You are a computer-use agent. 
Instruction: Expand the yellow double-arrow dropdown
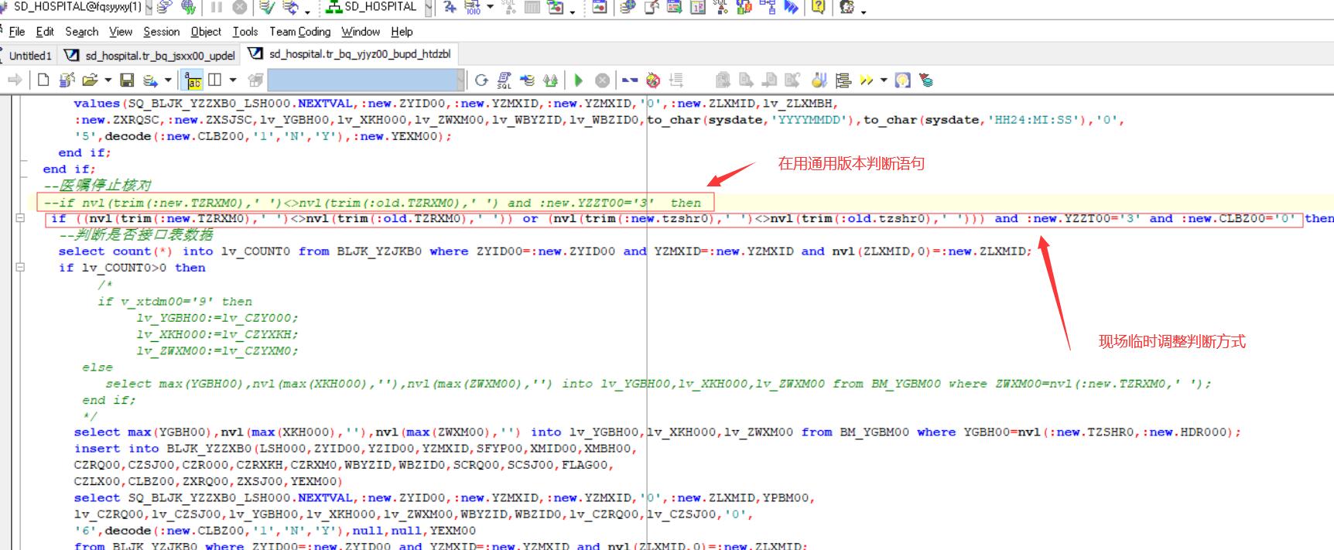884,80
